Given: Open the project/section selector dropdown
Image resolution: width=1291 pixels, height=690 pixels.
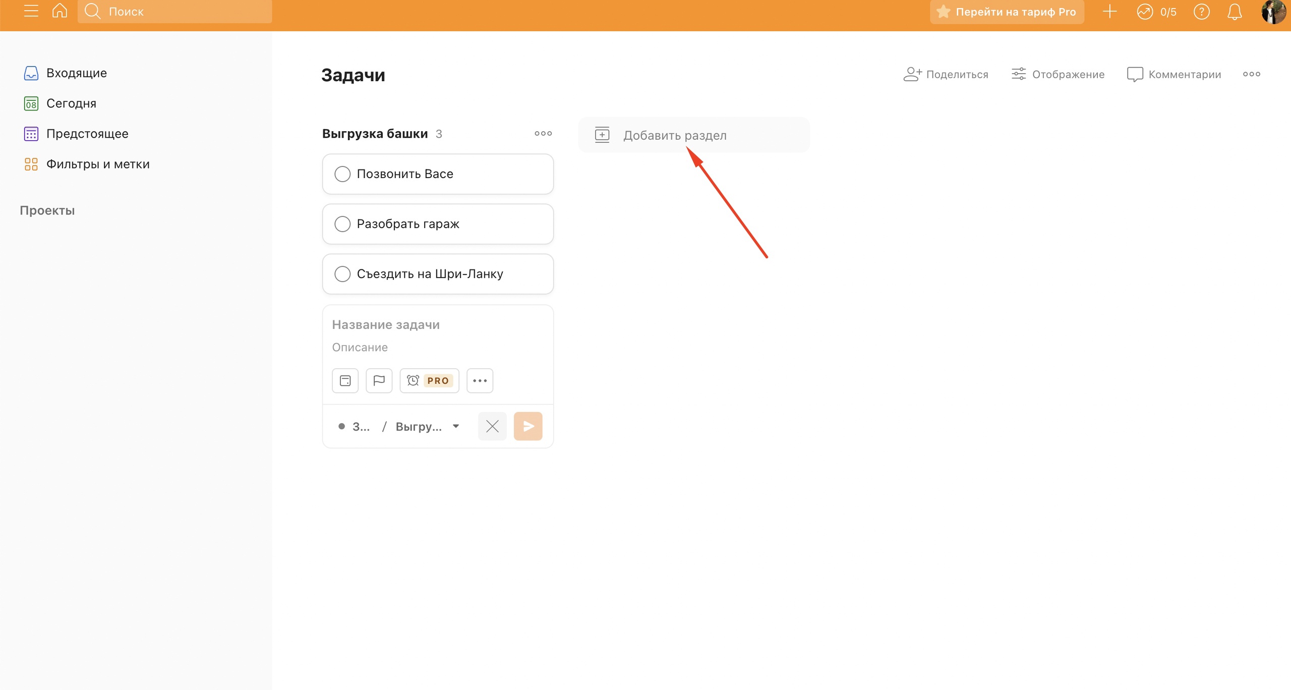Looking at the screenshot, I should coord(399,426).
